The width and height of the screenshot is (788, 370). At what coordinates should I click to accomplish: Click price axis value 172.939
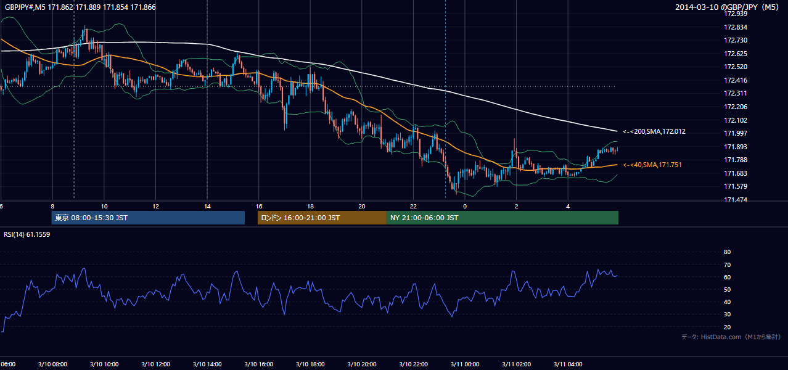(x=735, y=14)
